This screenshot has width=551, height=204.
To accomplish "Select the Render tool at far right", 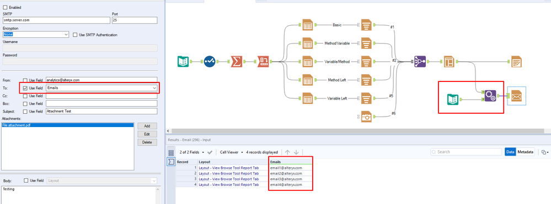I will click(x=516, y=62).
